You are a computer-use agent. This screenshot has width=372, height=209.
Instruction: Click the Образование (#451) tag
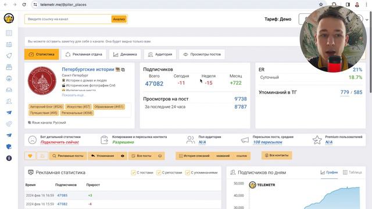[109, 107]
